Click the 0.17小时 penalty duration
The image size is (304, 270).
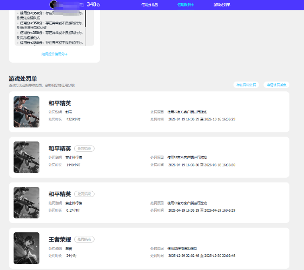pos(73,211)
